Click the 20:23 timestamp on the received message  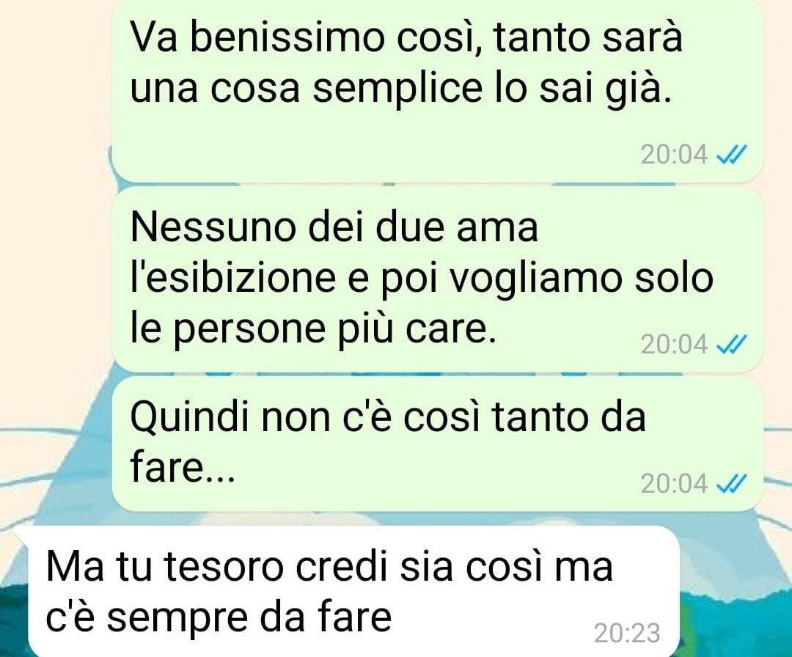coord(627,634)
